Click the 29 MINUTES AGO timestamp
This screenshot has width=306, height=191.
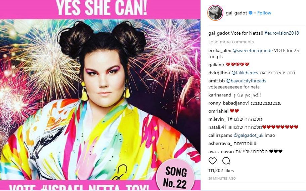click(222, 178)
